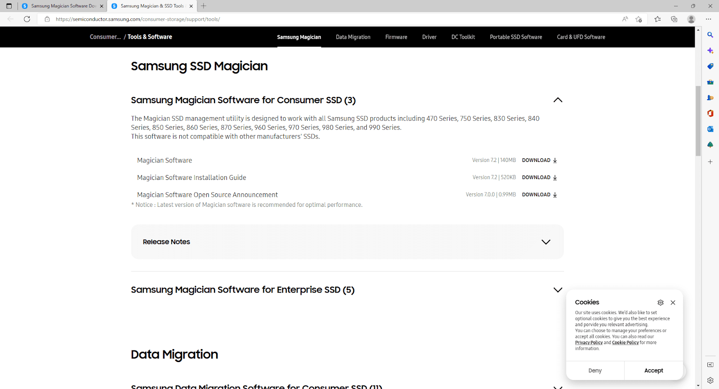Click the page vertical scrollbar thumb

[698, 121]
